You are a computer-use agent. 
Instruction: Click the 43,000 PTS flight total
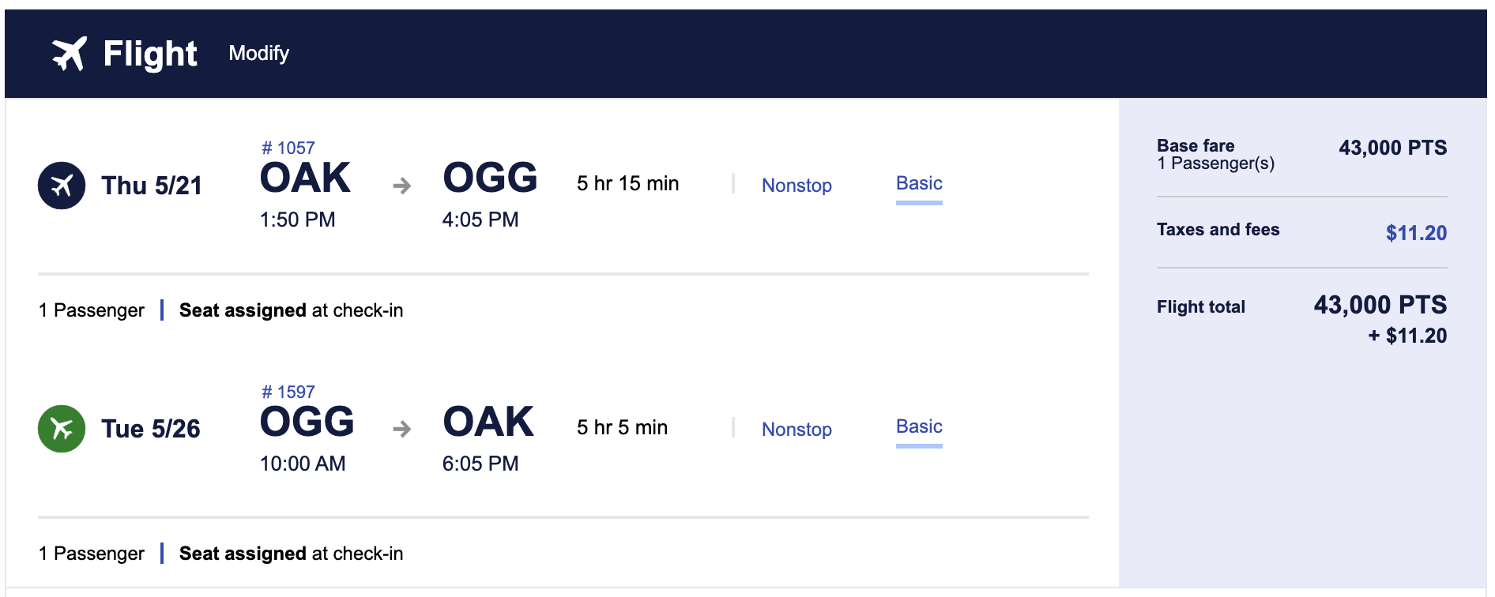point(1380,305)
